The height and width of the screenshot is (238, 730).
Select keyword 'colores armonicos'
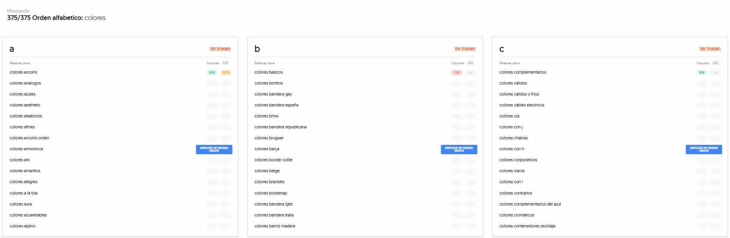pos(26,149)
